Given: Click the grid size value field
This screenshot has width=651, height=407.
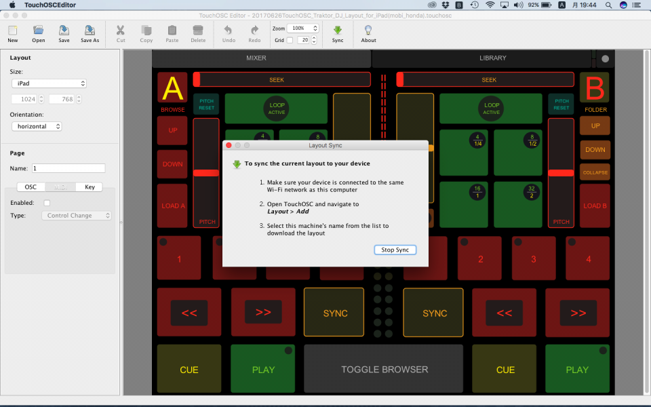Looking at the screenshot, I should (x=304, y=40).
